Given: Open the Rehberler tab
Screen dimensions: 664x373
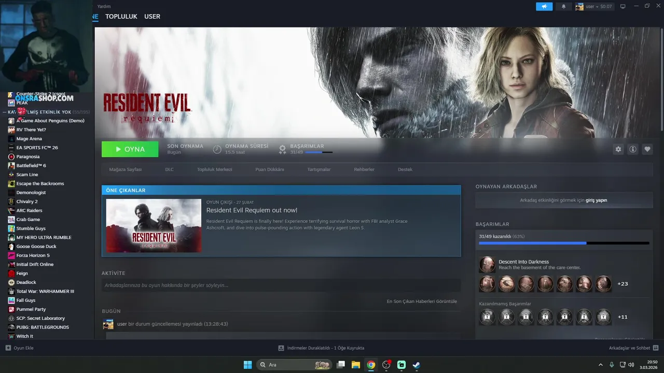Looking at the screenshot, I should [x=364, y=169].
